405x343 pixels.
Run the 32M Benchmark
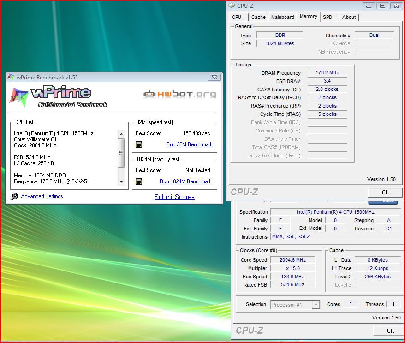189,144
